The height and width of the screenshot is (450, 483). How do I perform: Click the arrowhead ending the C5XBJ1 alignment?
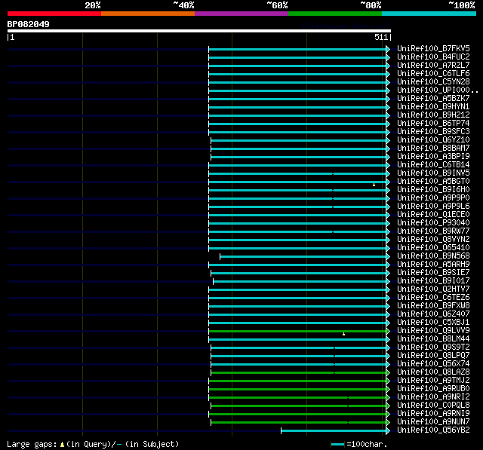point(388,323)
